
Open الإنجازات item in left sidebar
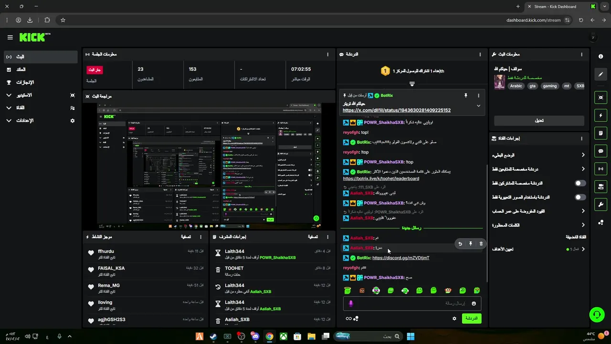pyautogui.click(x=40, y=82)
